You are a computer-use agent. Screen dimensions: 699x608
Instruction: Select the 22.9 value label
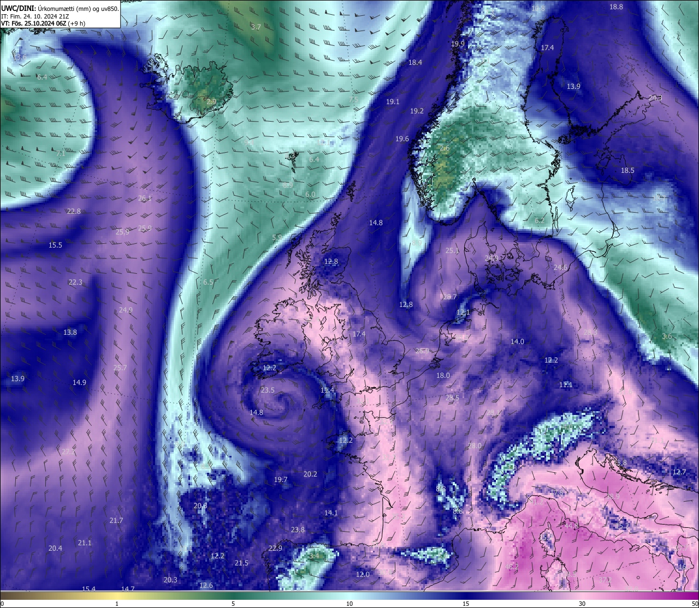[x=275, y=548]
